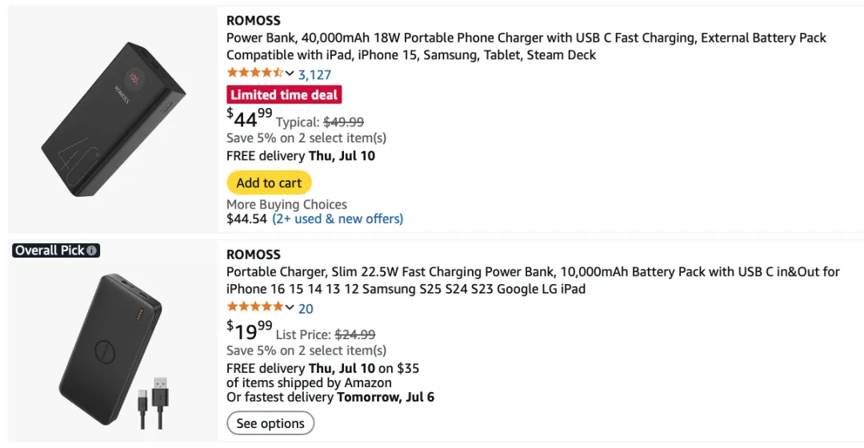Click the 5-star rating icons of Slim Portable Charger

[254, 308]
